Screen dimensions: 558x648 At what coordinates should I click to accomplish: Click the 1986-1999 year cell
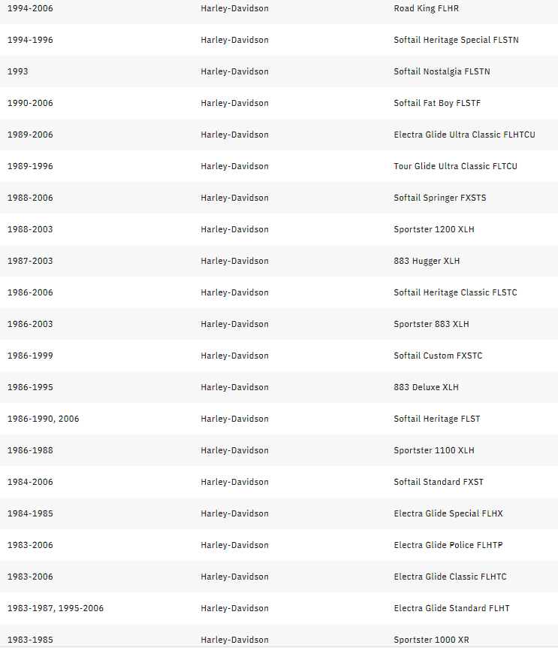pyautogui.click(x=30, y=356)
